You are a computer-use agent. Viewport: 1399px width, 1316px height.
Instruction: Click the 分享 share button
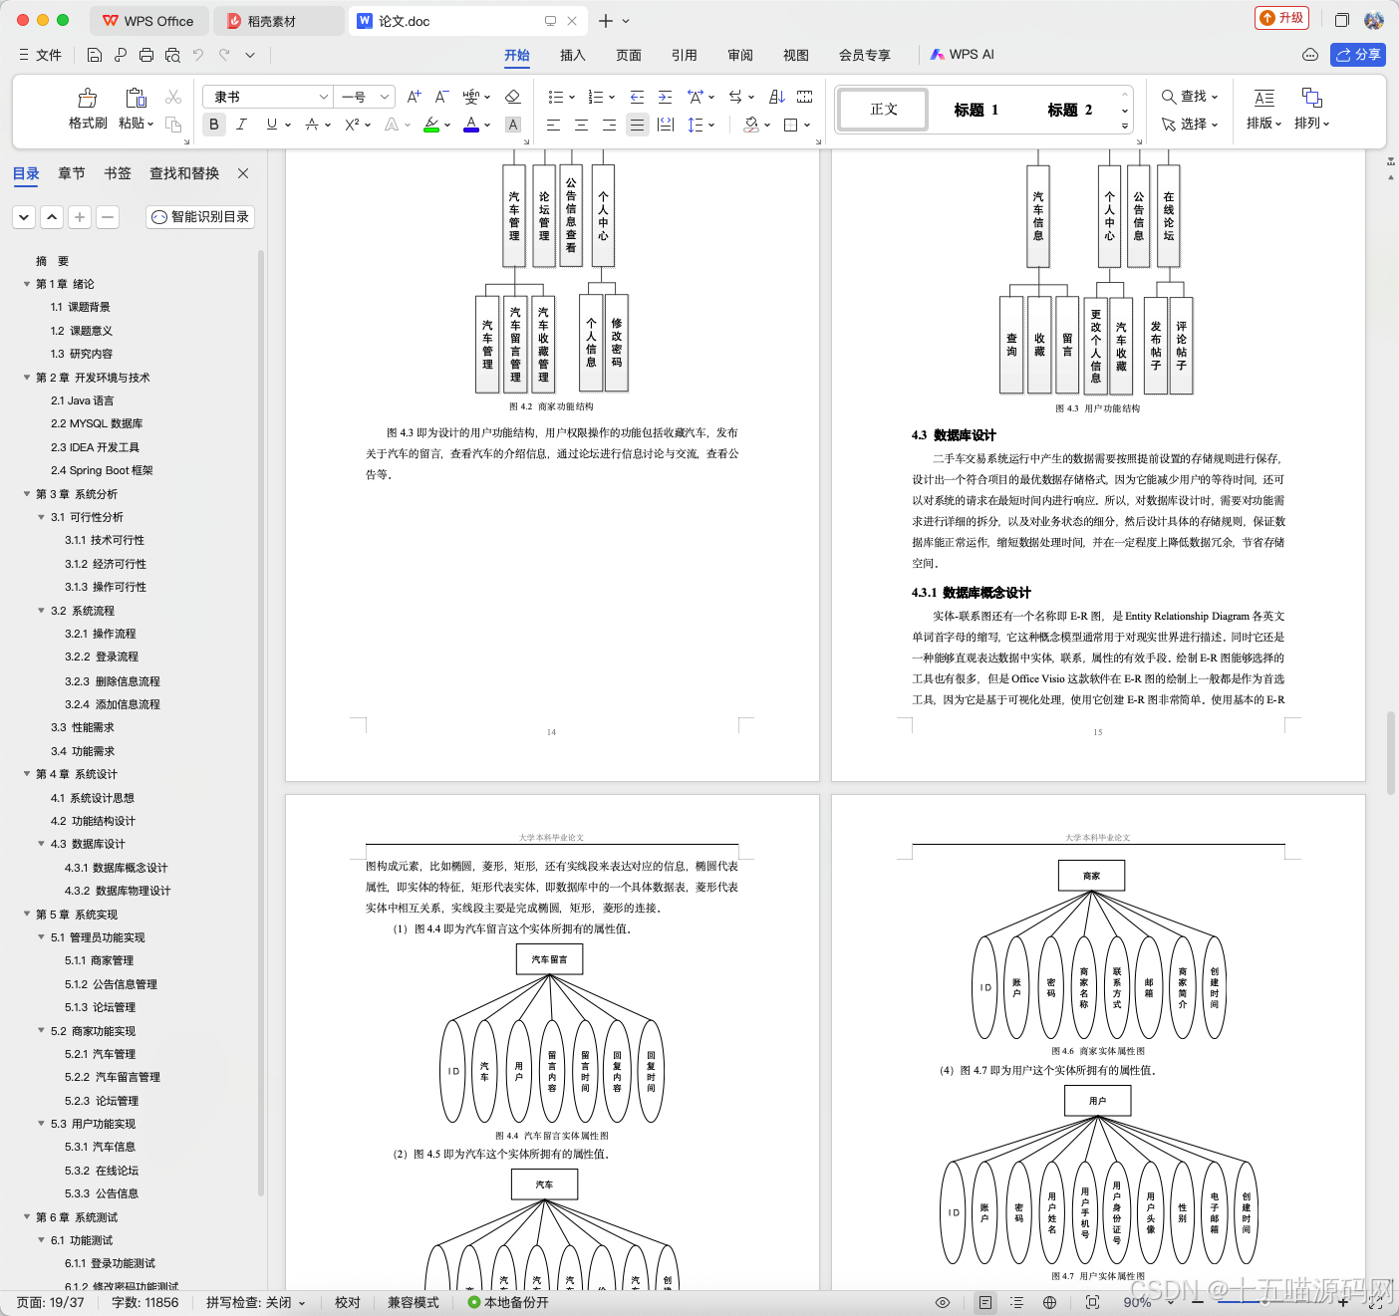point(1358,55)
